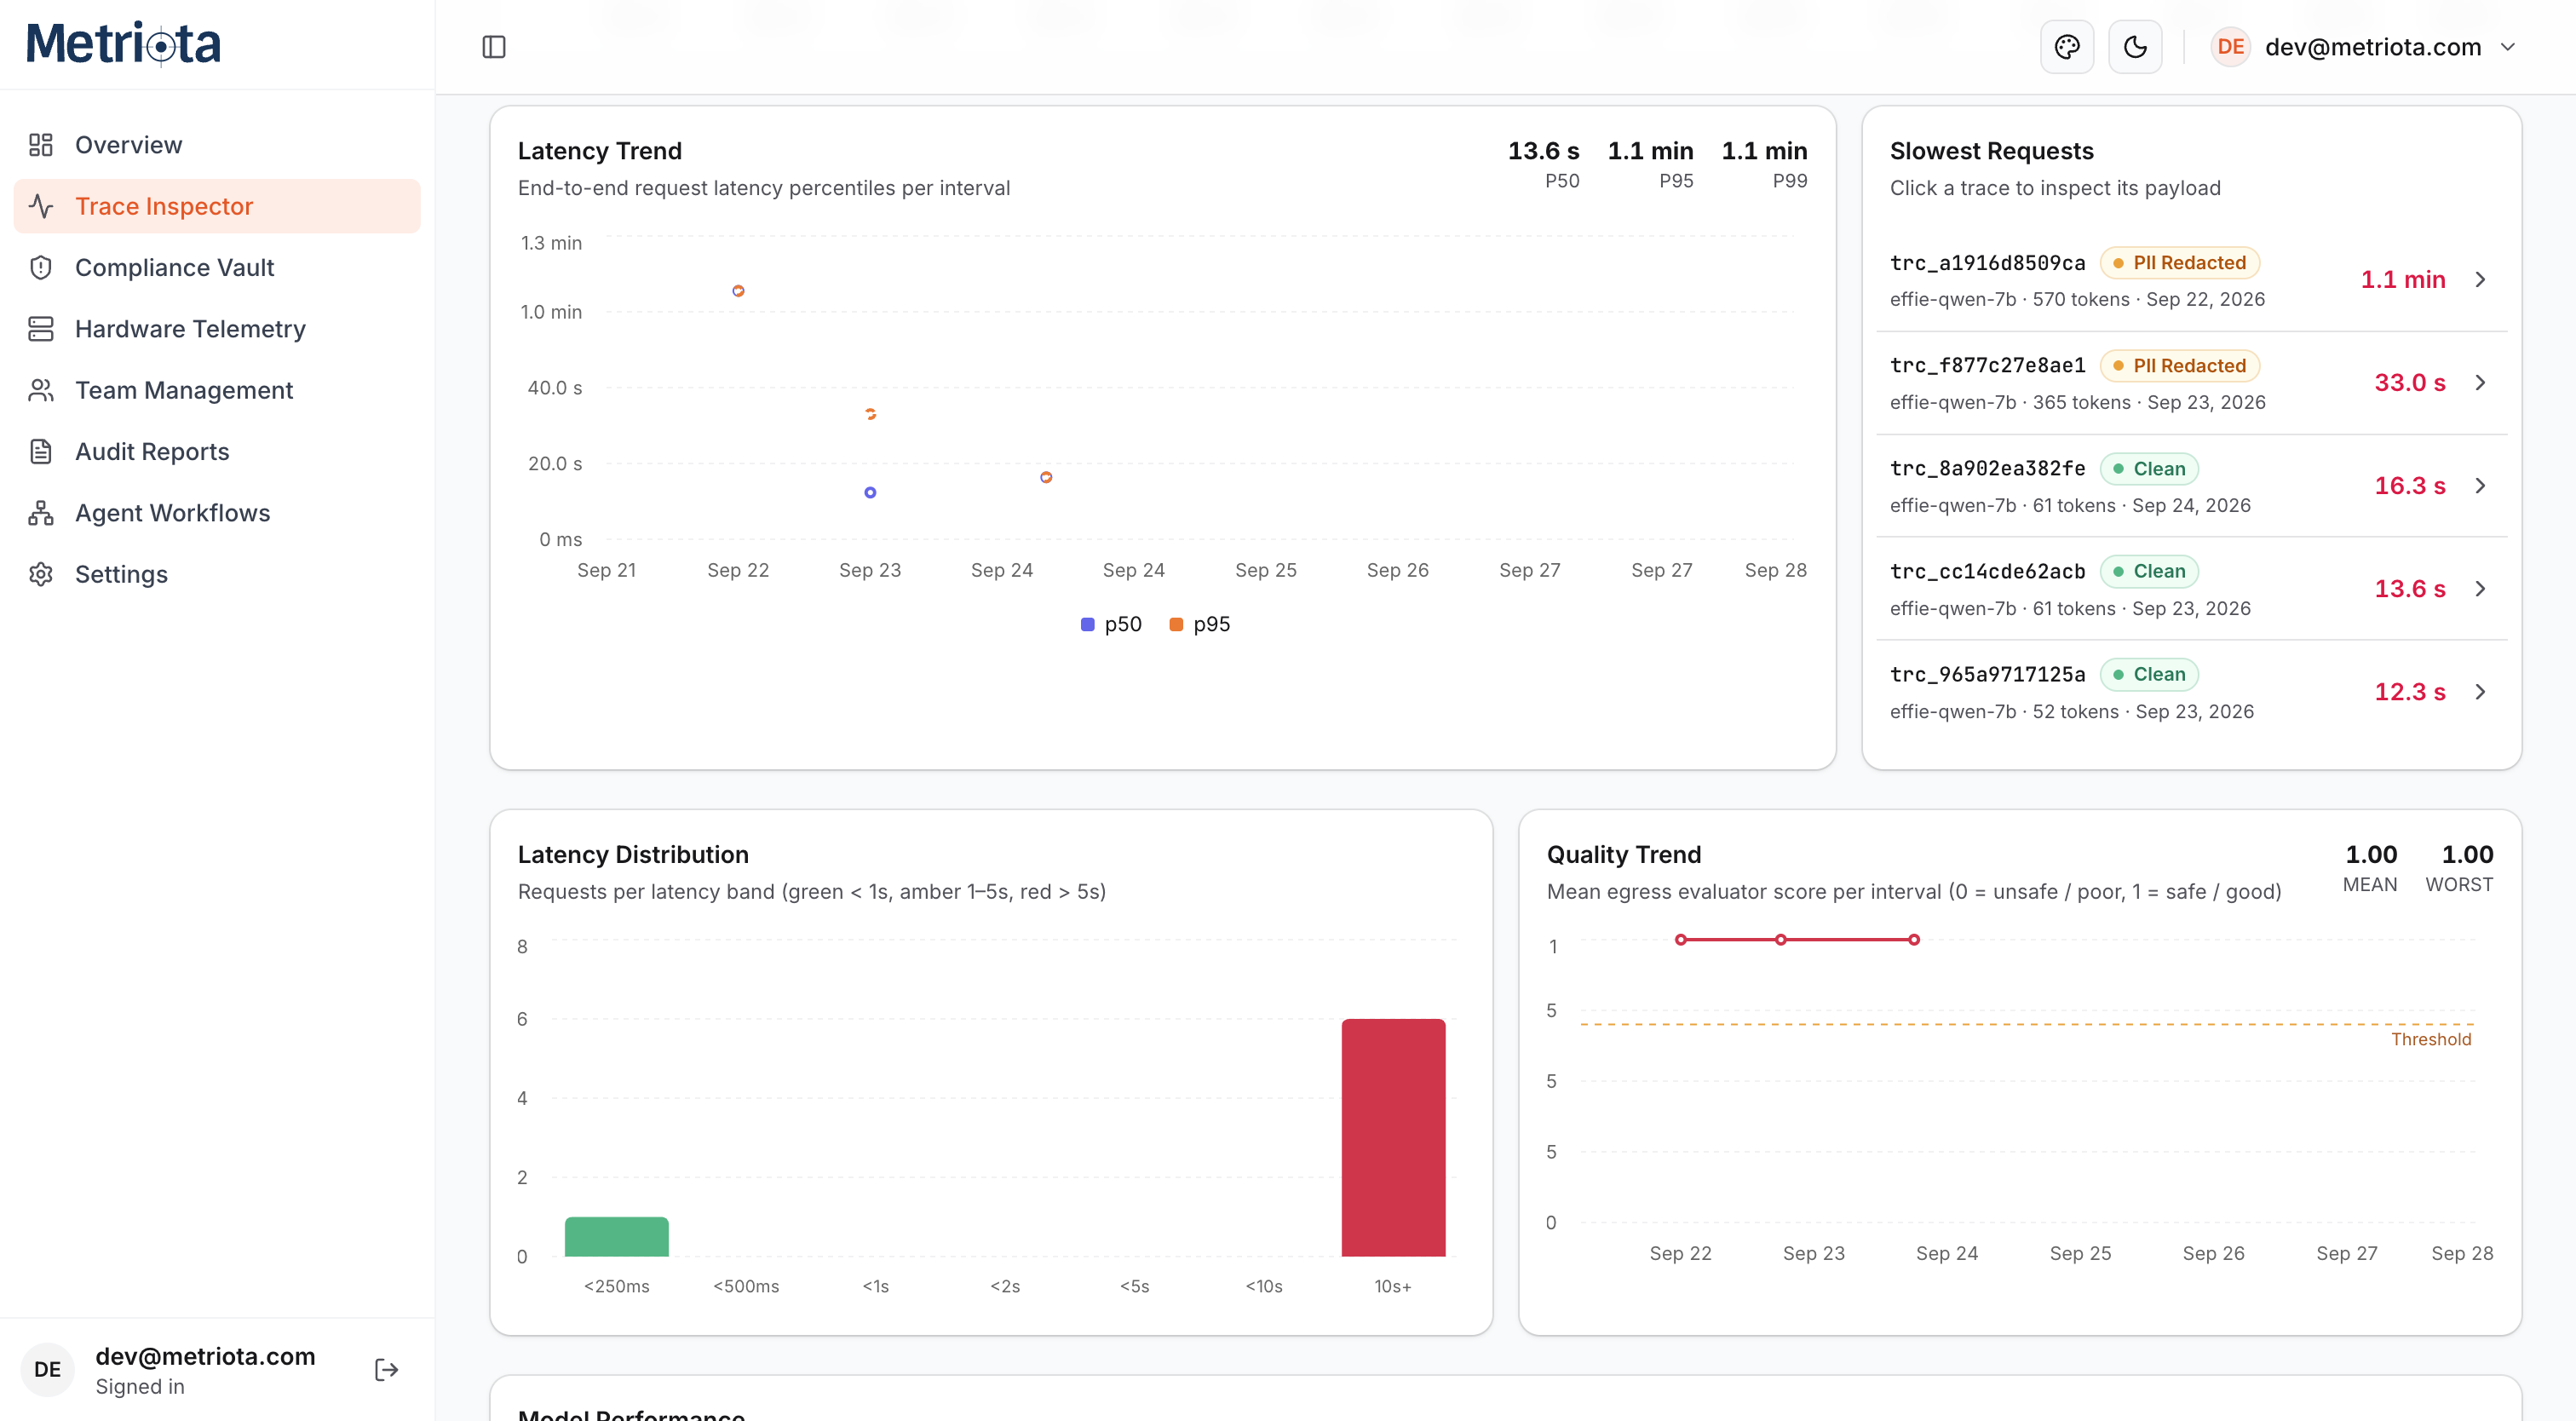Image resolution: width=2576 pixels, height=1421 pixels.
Task: Open Hardware Telemetry section
Action: tap(217, 329)
